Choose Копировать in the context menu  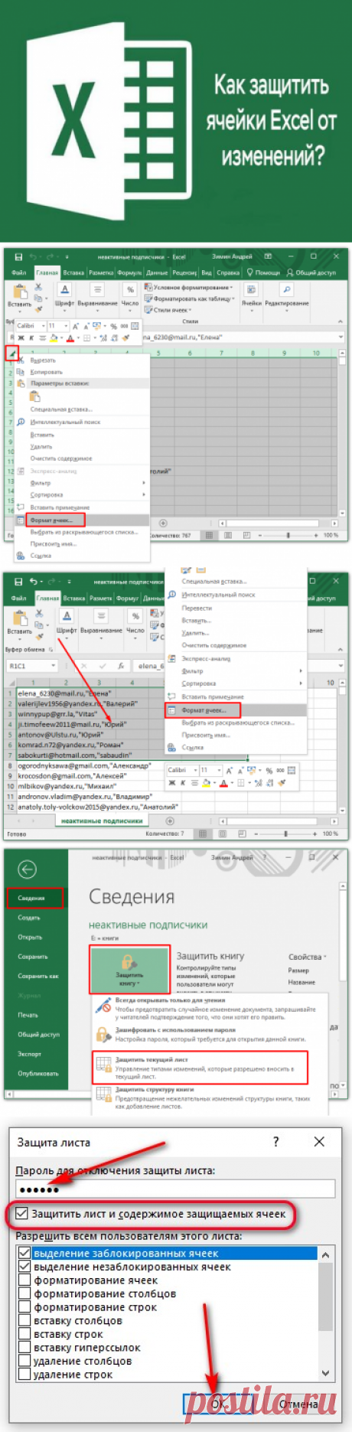click(46, 371)
